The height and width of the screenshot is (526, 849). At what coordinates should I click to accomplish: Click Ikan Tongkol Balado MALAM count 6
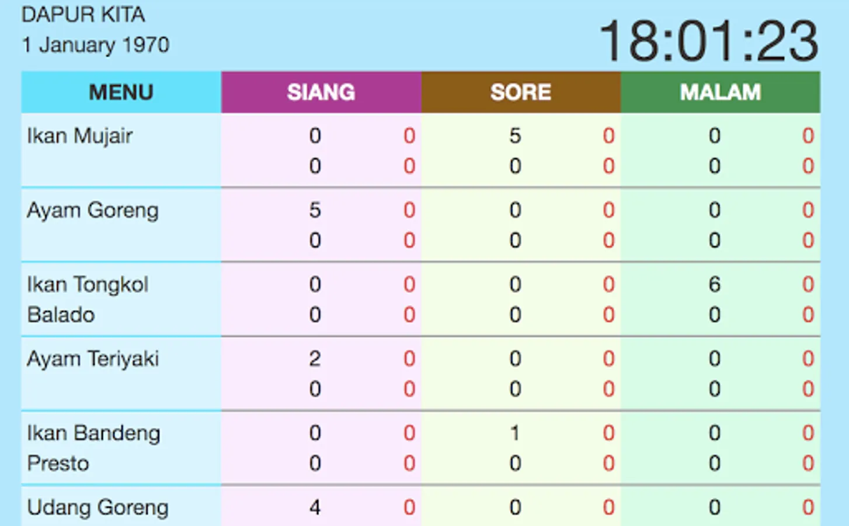click(x=714, y=284)
